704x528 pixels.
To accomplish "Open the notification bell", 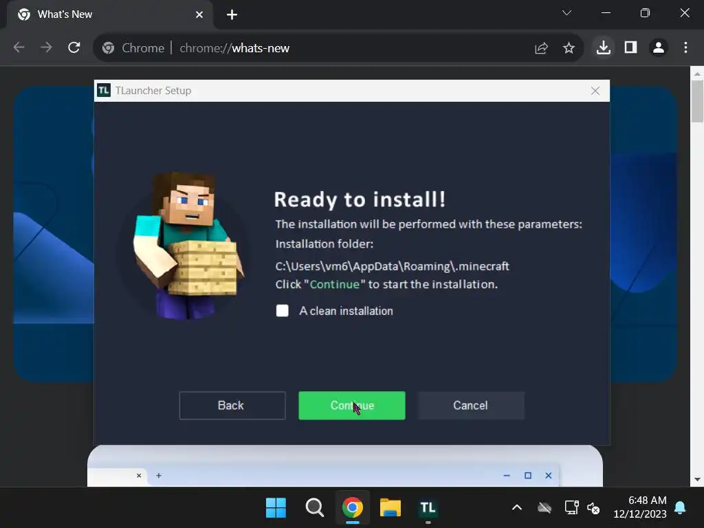I will click(x=680, y=508).
